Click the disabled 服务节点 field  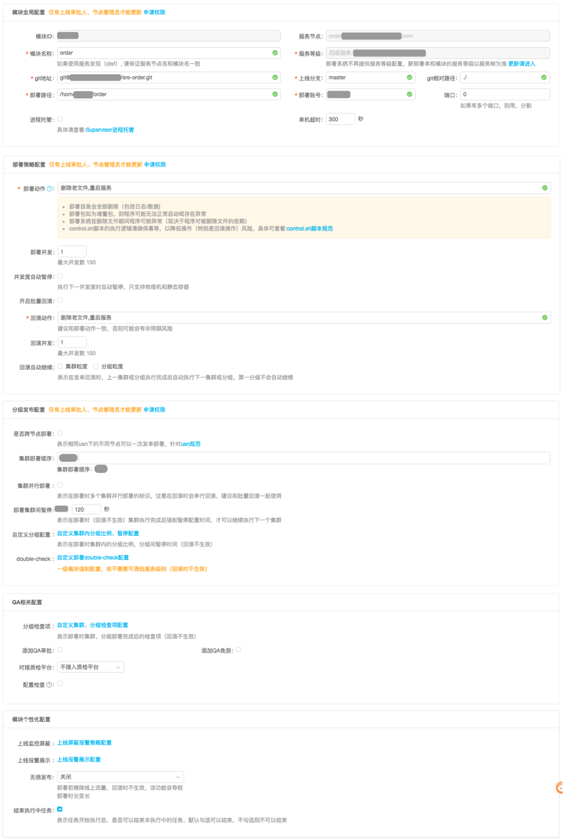(438, 36)
